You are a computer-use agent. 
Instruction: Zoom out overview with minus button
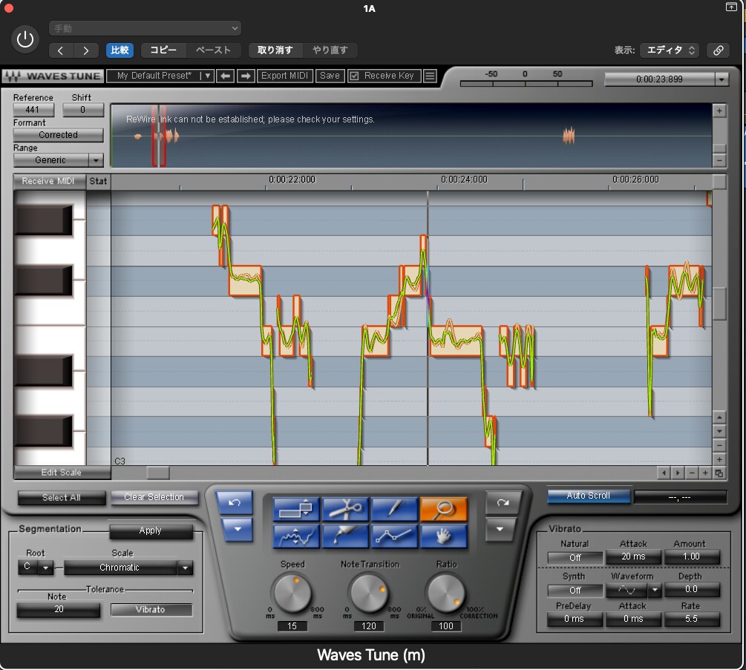(719, 160)
